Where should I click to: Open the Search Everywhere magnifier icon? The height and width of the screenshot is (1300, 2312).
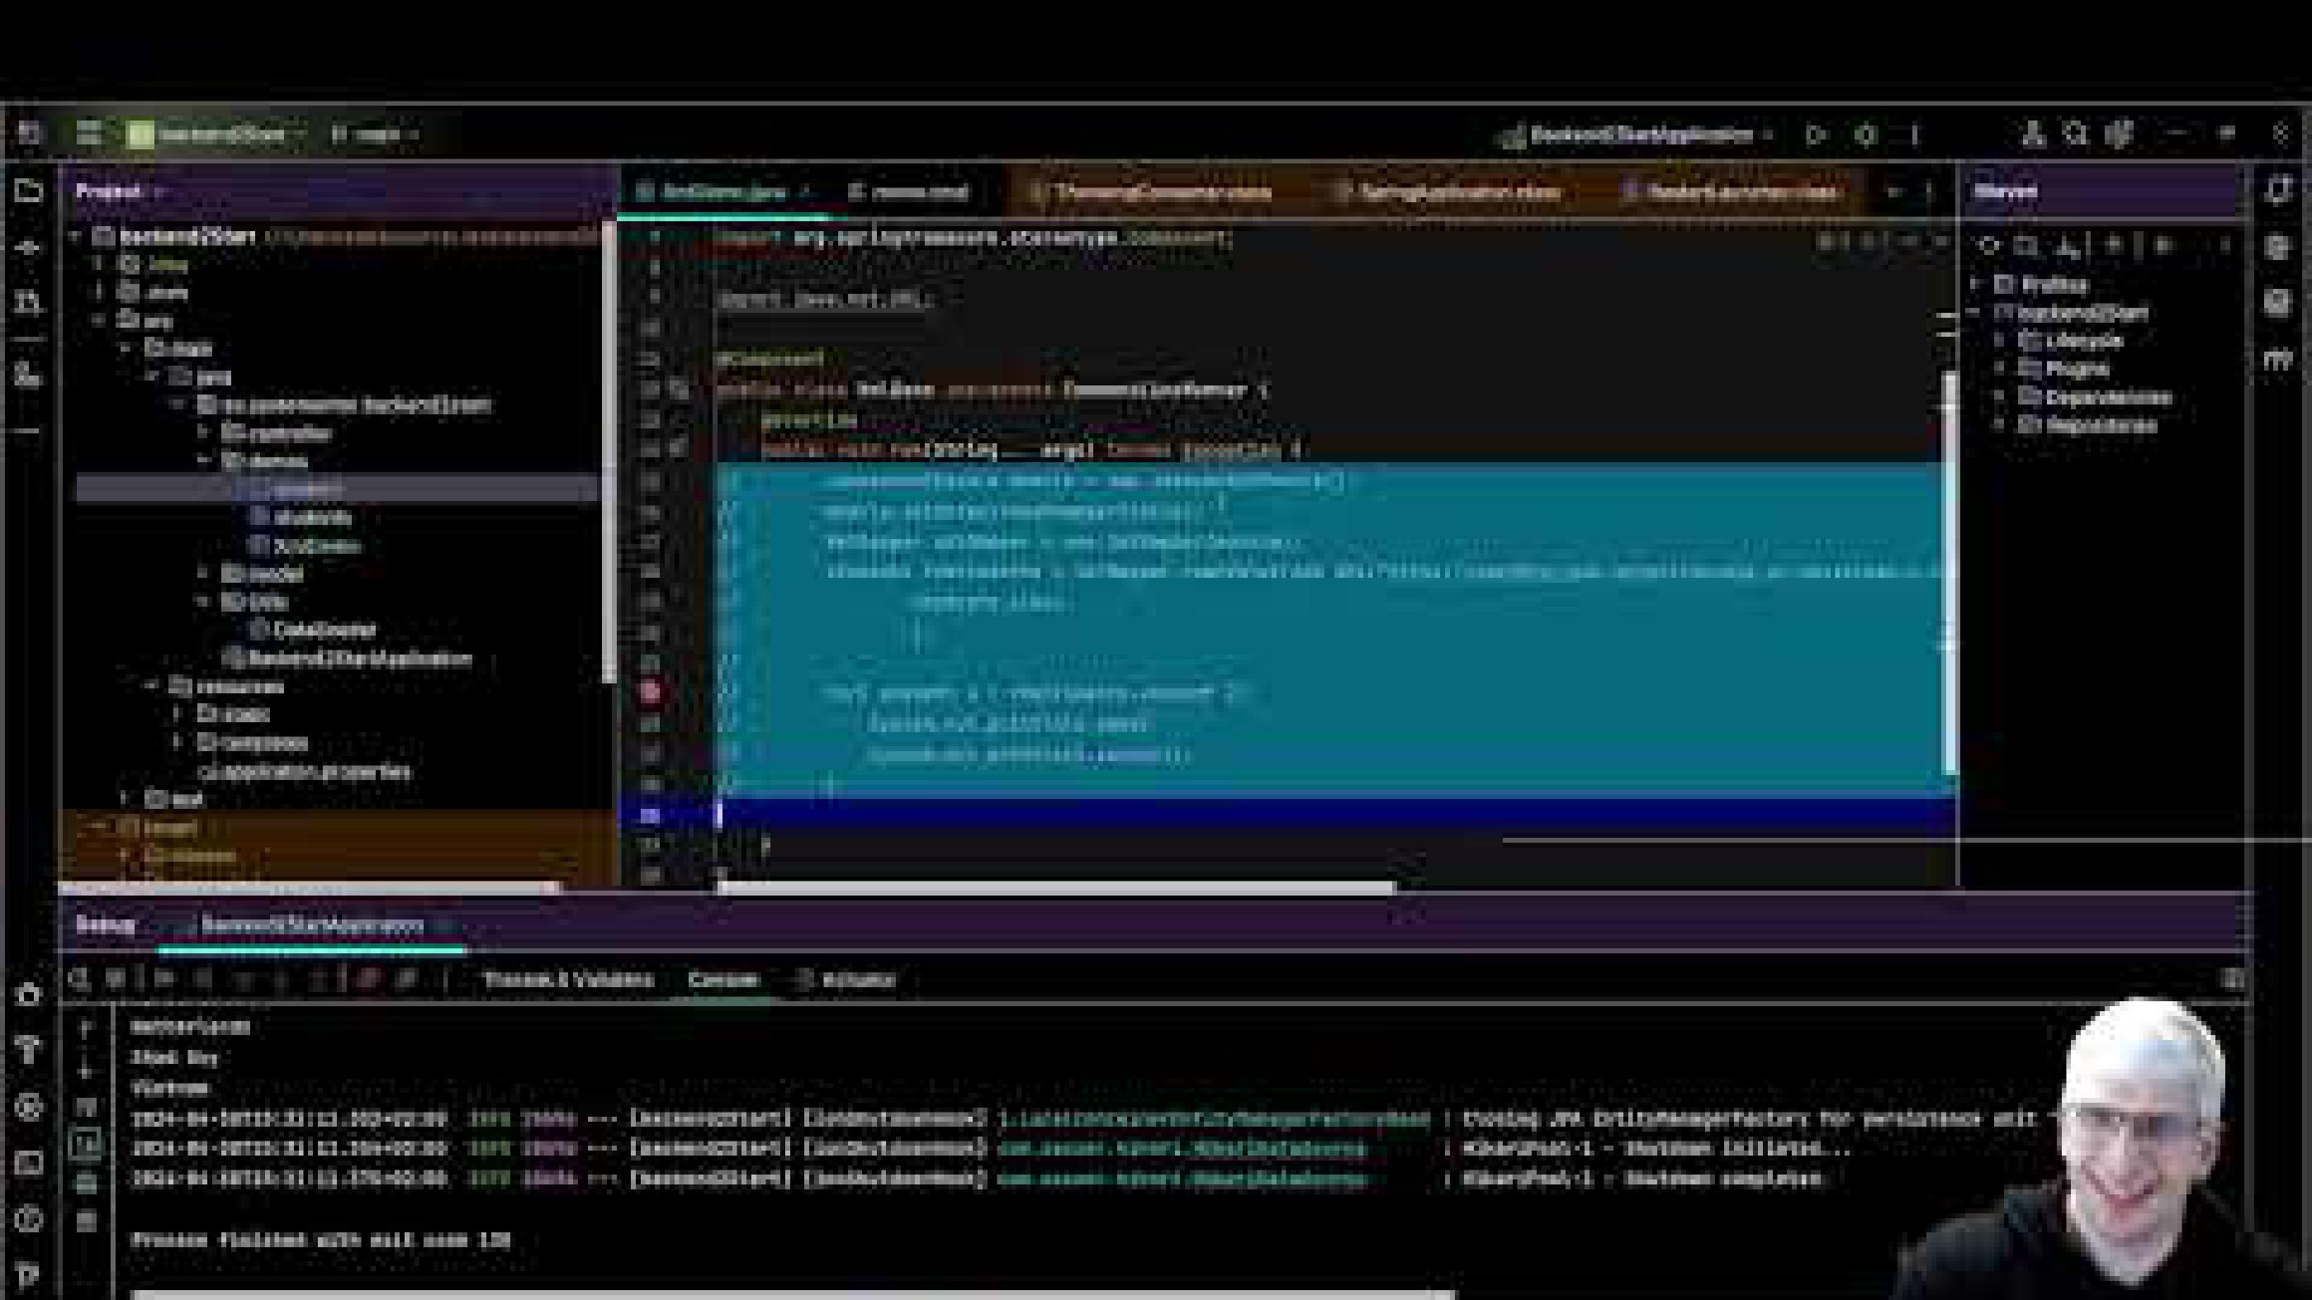coord(2075,135)
